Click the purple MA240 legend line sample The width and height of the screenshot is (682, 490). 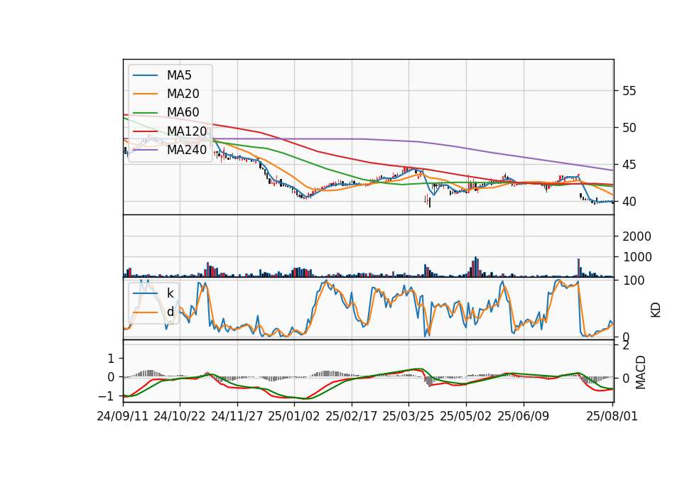pos(145,150)
